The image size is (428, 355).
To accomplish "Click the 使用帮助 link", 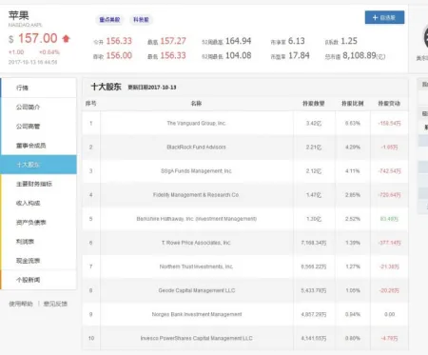I will [x=21, y=304].
